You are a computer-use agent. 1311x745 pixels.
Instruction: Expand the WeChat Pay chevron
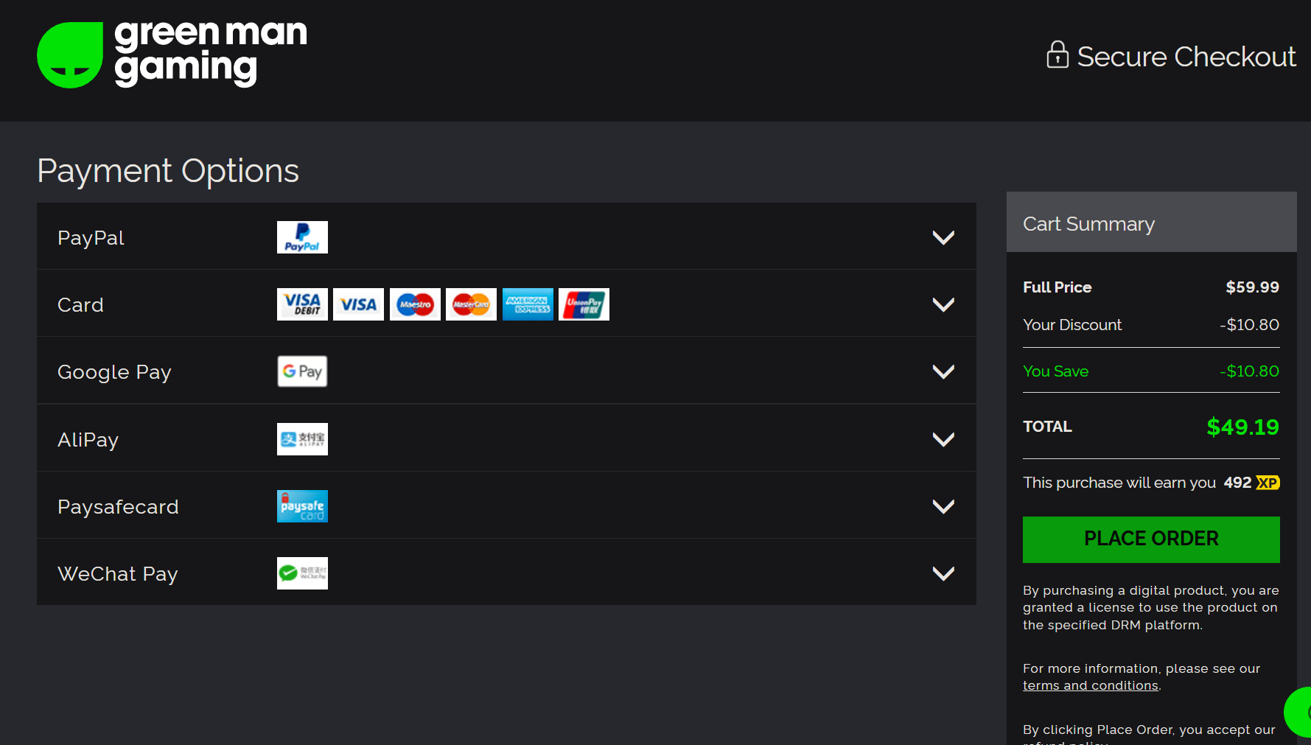click(943, 573)
